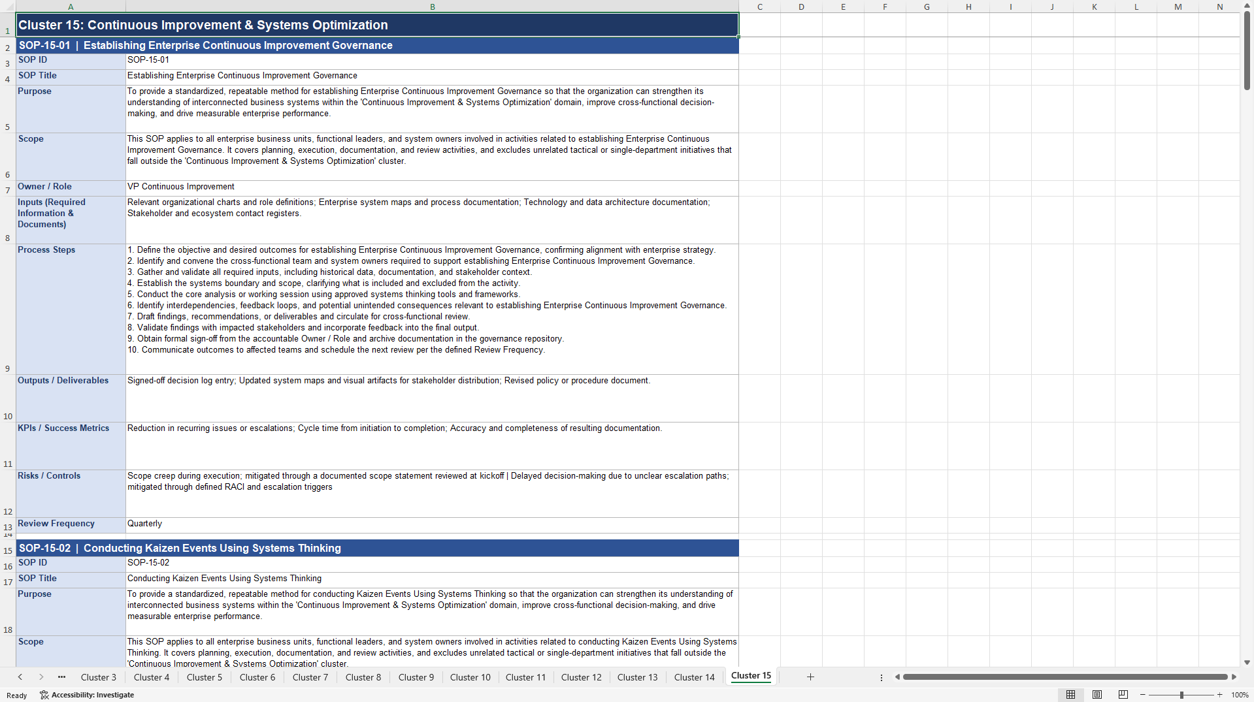This screenshot has width=1254, height=702.
Task: Click the Select All corner of the grid
Action: (7, 7)
